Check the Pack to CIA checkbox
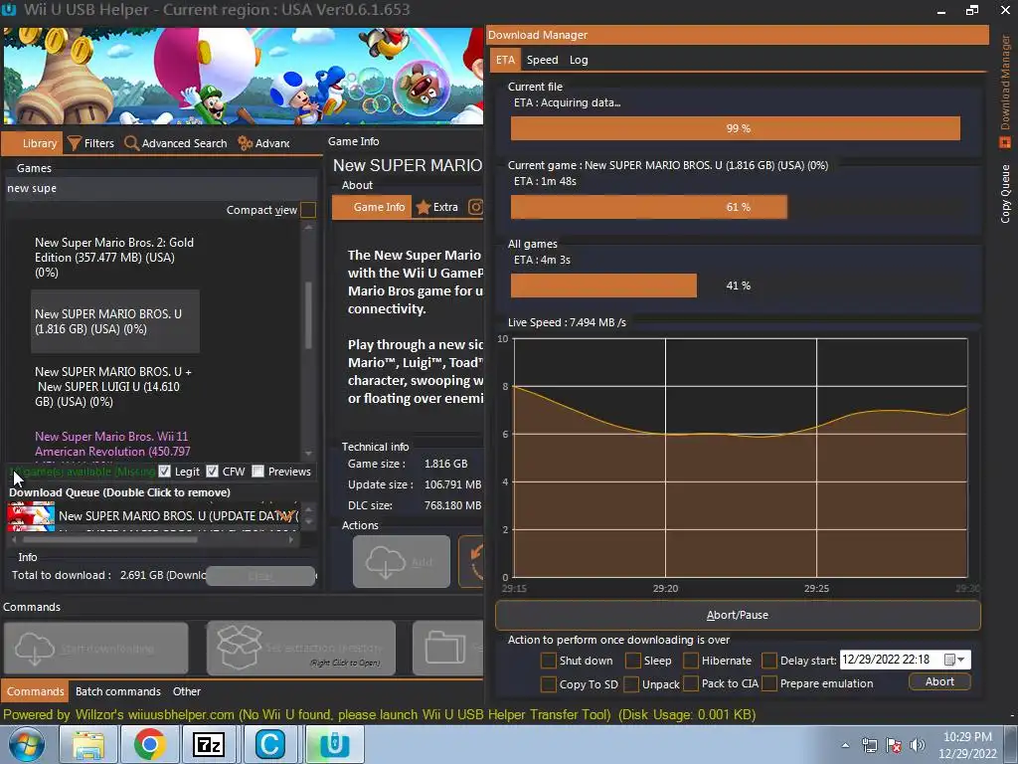 pos(691,684)
